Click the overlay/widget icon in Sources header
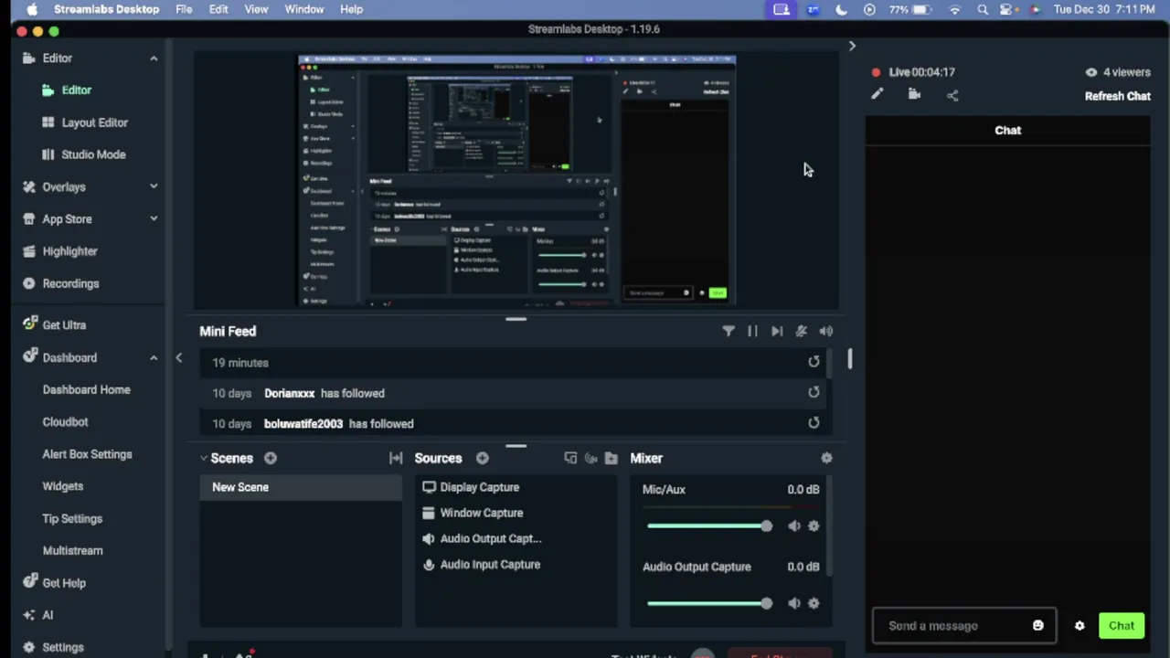 click(570, 458)
